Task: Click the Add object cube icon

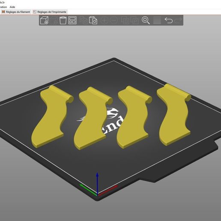Action: (45, 20)
